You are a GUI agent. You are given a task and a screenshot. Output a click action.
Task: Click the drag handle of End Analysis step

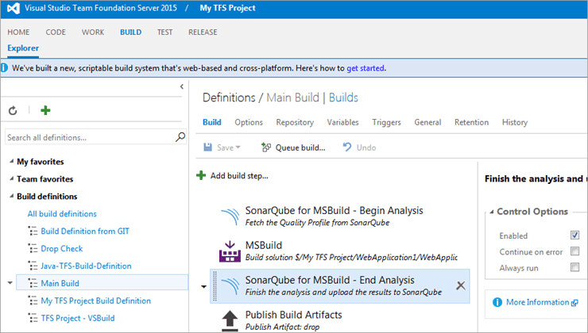coord(215,286)
